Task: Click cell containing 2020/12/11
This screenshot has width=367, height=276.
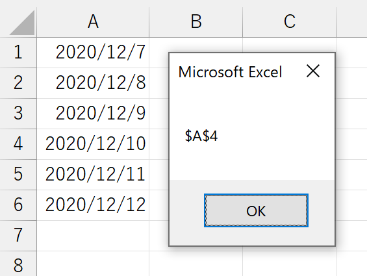Action: click(x=93, y=175)
